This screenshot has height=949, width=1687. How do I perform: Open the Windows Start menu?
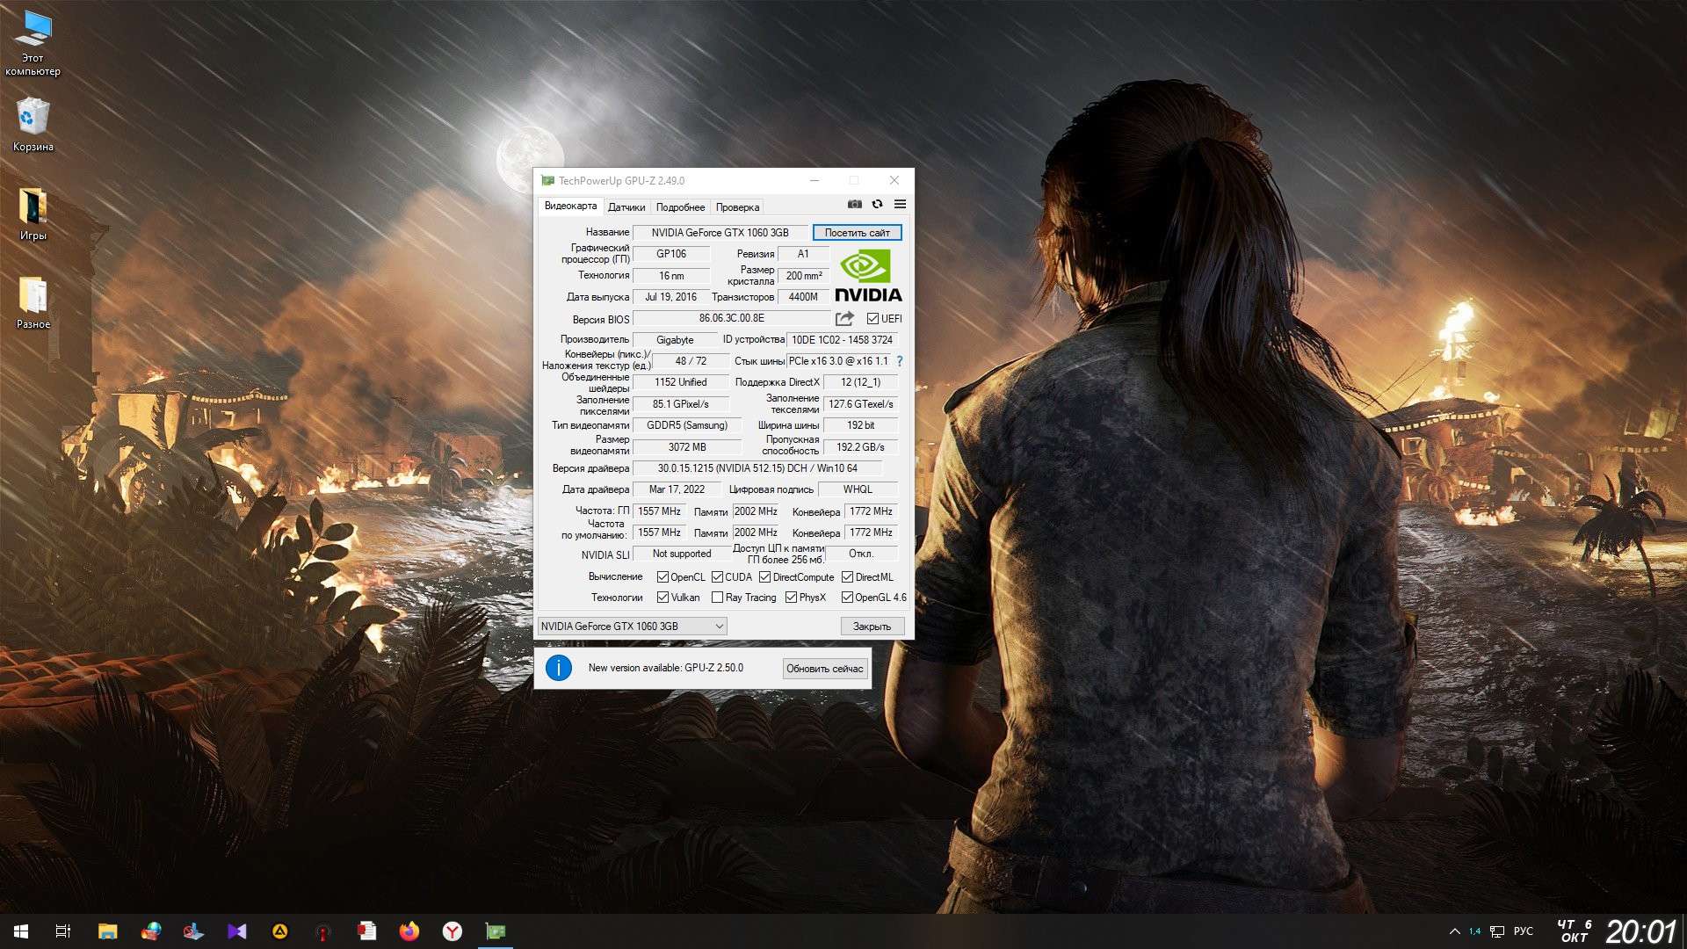click(x=21, y=931)
